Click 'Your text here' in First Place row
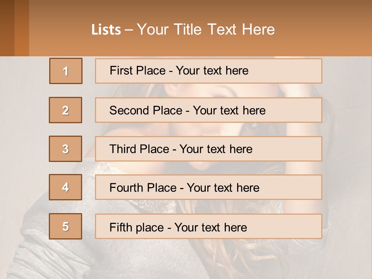 [212, 71]
